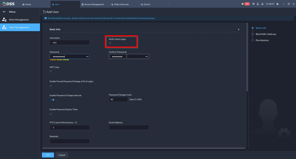Click the return arrow beside Add User
Screen dimensions: 296x159
click(x=44, y=12)
